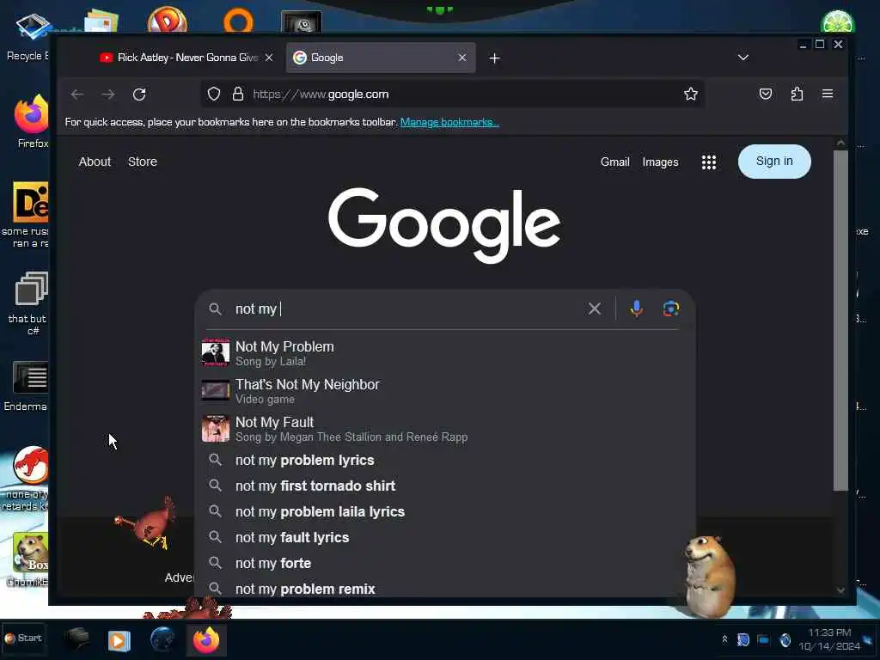Select the gopher Box desktop icon
The width and height of the screenshot is (880, 660).
pos(29,559)
